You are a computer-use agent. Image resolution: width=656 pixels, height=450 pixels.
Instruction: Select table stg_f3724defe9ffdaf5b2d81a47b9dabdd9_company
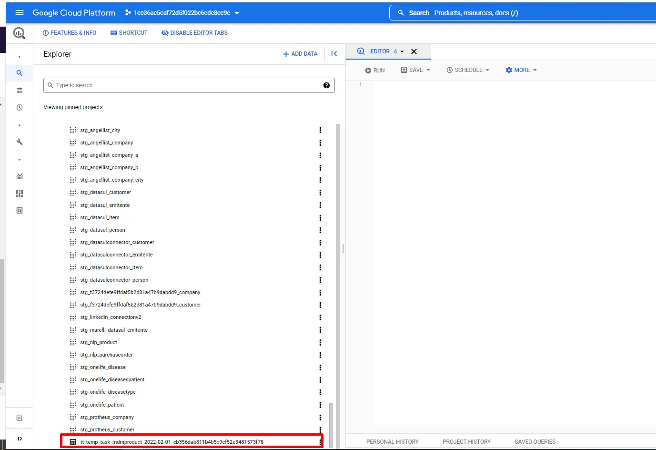[140, 292]
